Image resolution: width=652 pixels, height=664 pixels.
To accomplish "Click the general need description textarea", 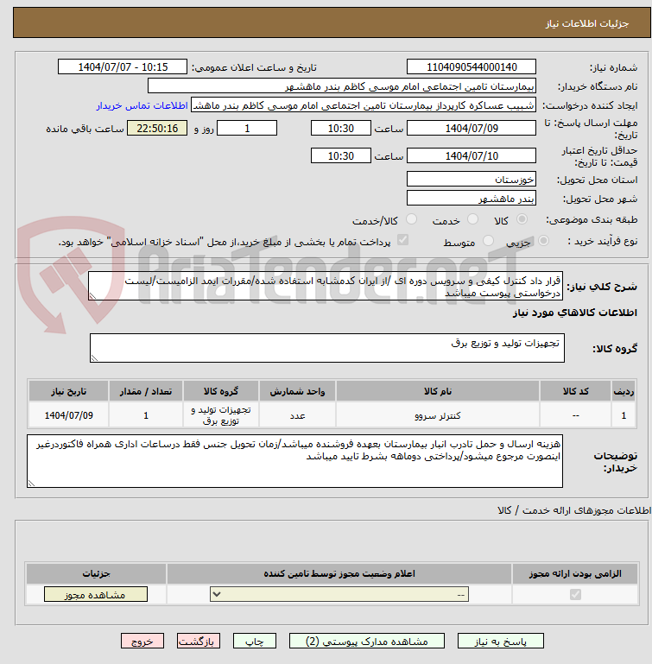I will [326, 287].
